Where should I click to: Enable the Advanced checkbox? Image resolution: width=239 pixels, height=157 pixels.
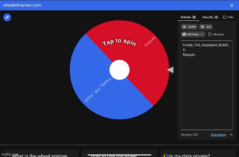click(210, 34)
